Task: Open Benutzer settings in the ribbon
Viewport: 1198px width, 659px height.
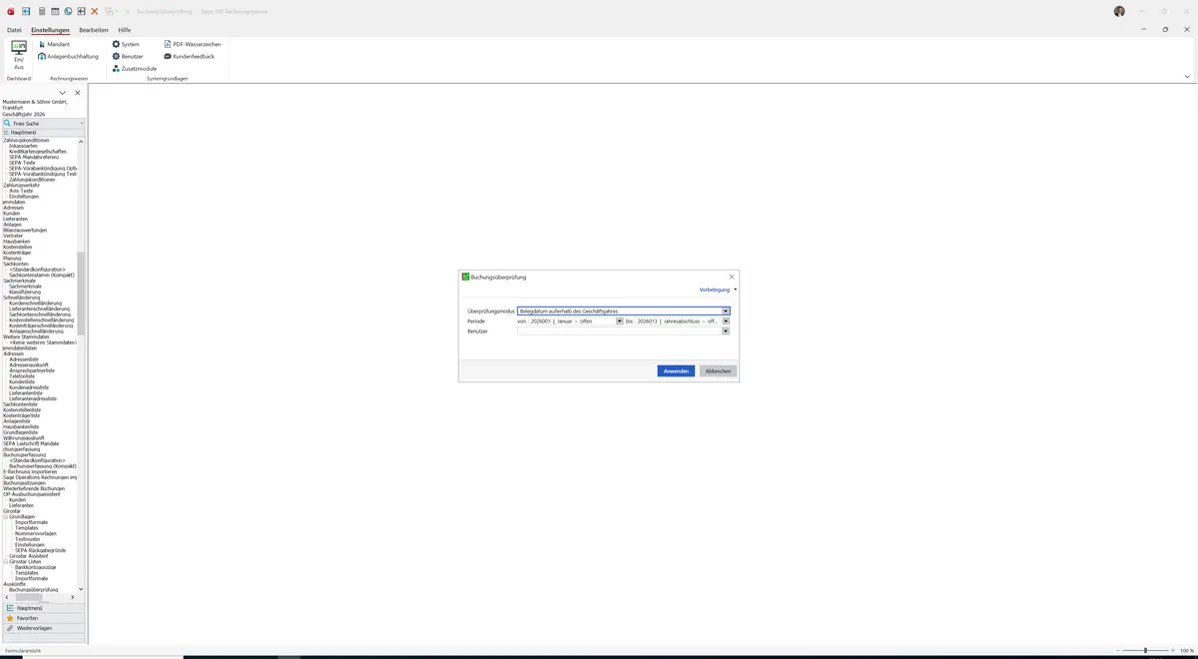Action: [x=128, y=57]
